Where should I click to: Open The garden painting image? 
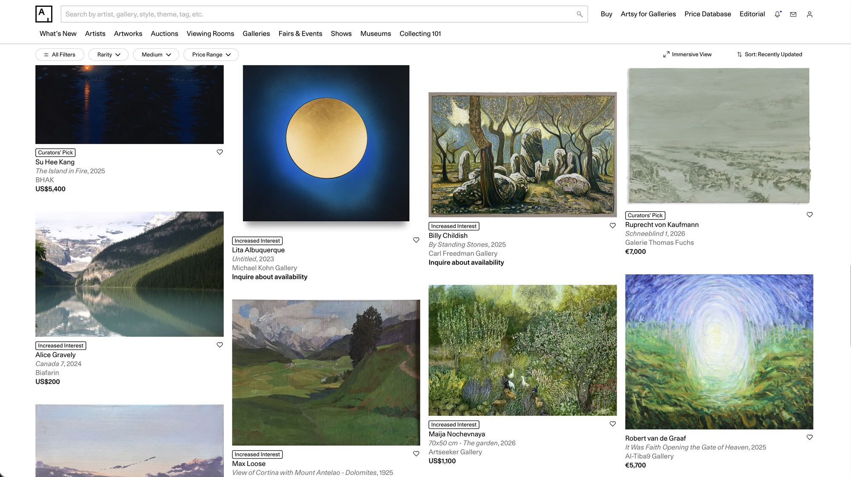[523, 350]
